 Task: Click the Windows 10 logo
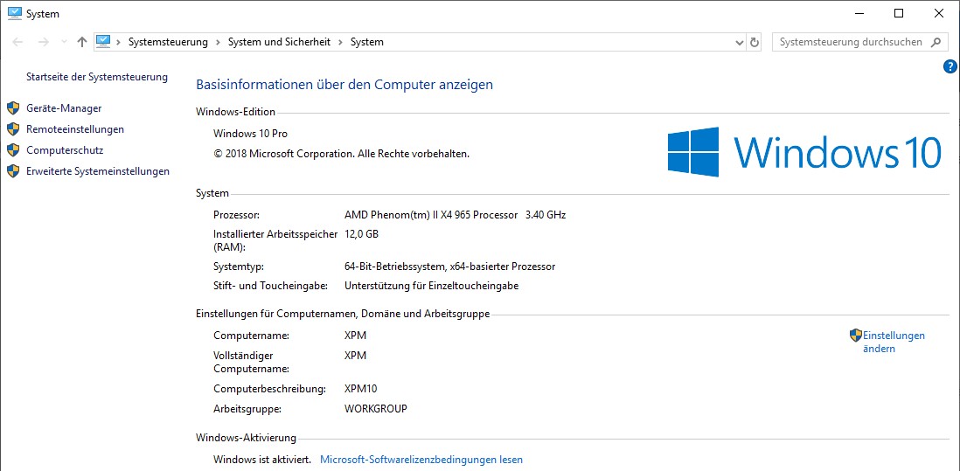[803, 152]
